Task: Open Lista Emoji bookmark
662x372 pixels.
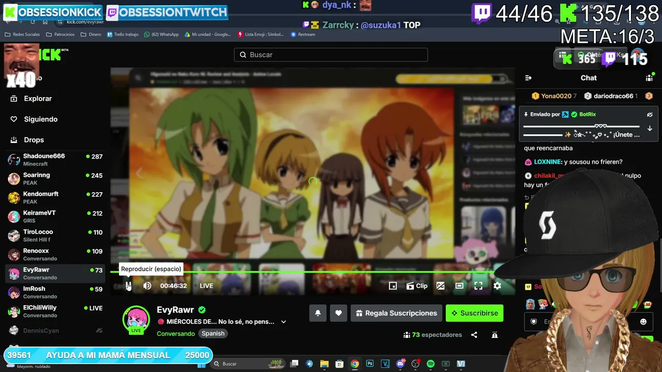Action: click(x=261, y=35)
